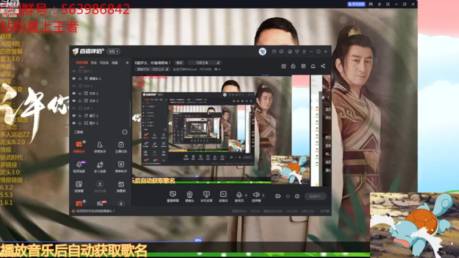Click the start streaming button
The width and height of the screenshot is (459, 258).
[315, 196]
